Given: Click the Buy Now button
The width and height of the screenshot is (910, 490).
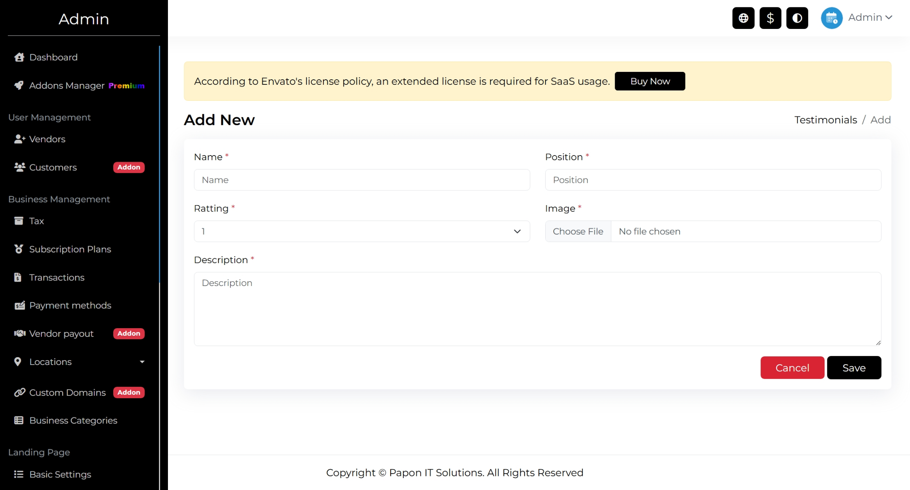Looking at the screenshot, I should tap(649, 81).
